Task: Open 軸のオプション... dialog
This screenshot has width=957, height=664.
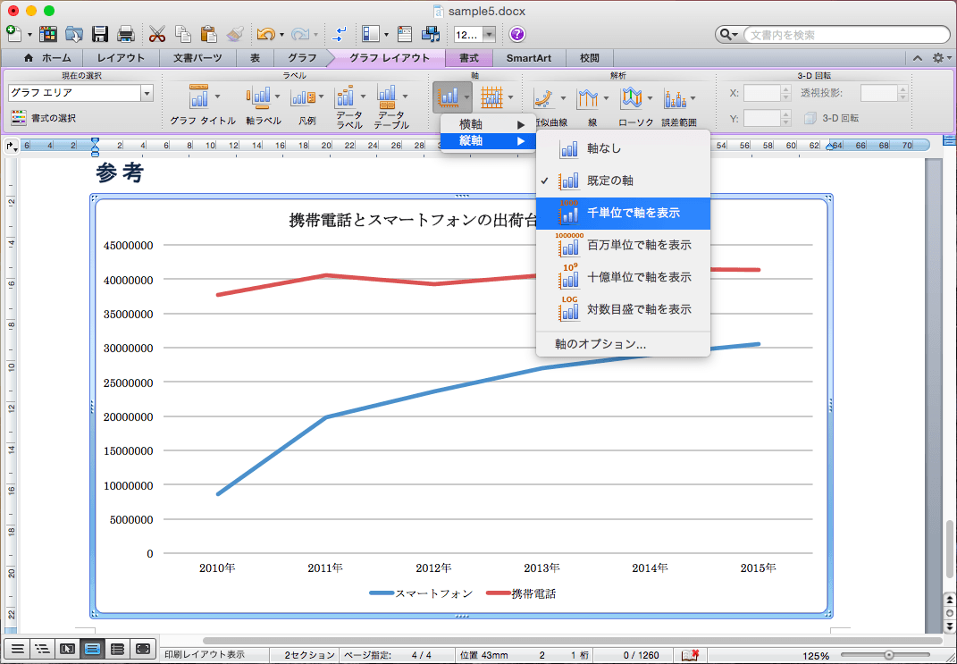Action: [623, 344]
